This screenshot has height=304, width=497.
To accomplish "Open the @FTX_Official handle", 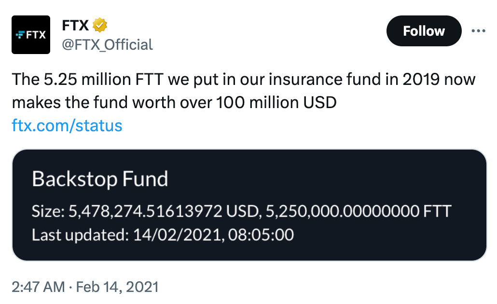I will 107,44.
